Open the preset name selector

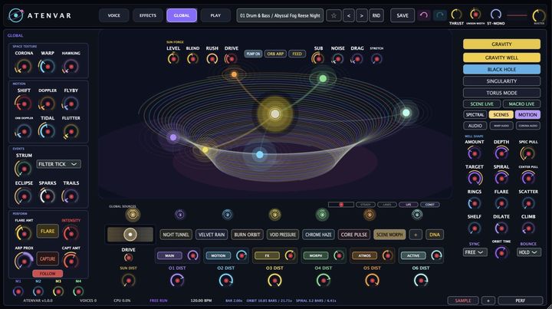(280, 15)
